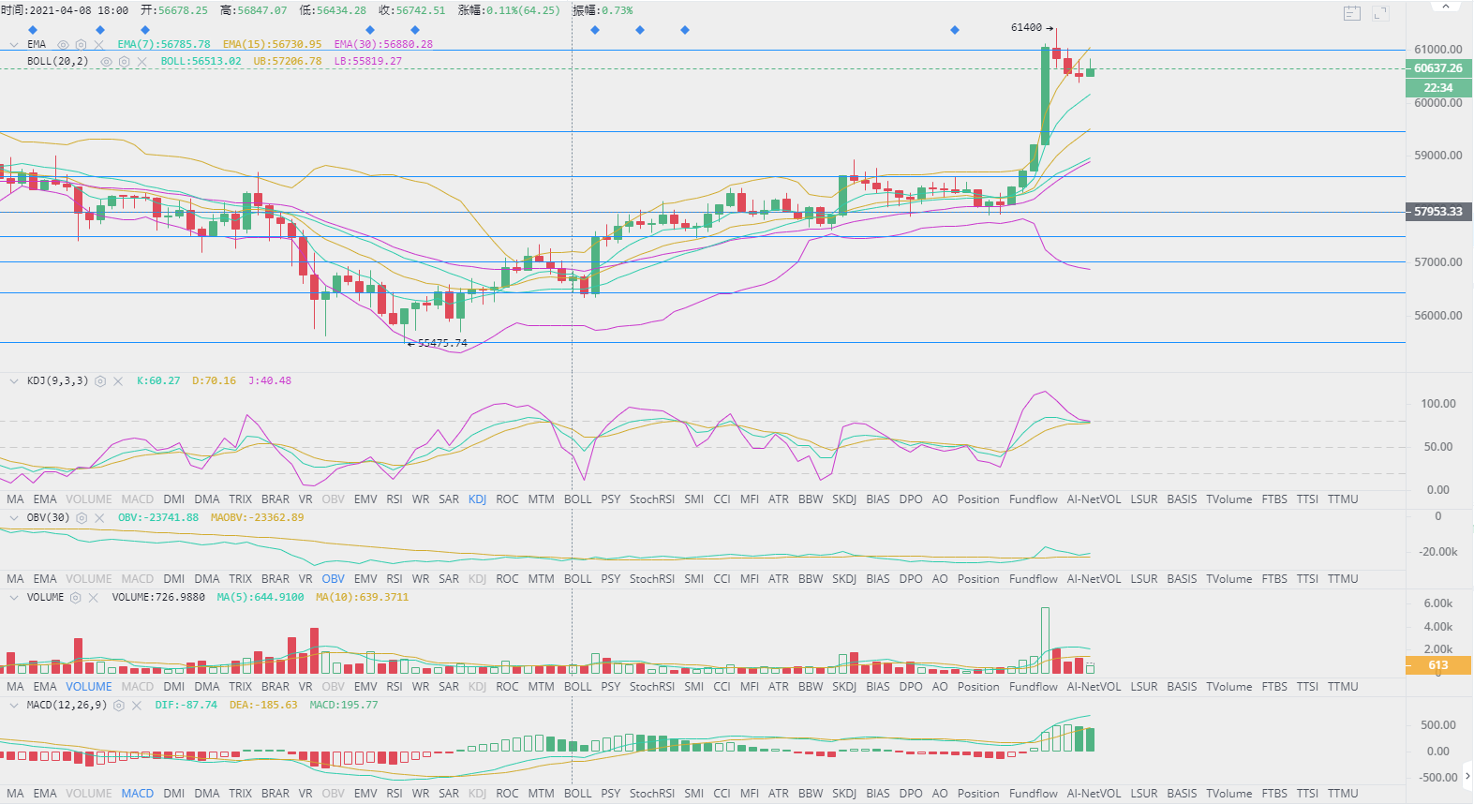
Task: Open VOLUME indicator settings gear
Action: tap(76, 598)
